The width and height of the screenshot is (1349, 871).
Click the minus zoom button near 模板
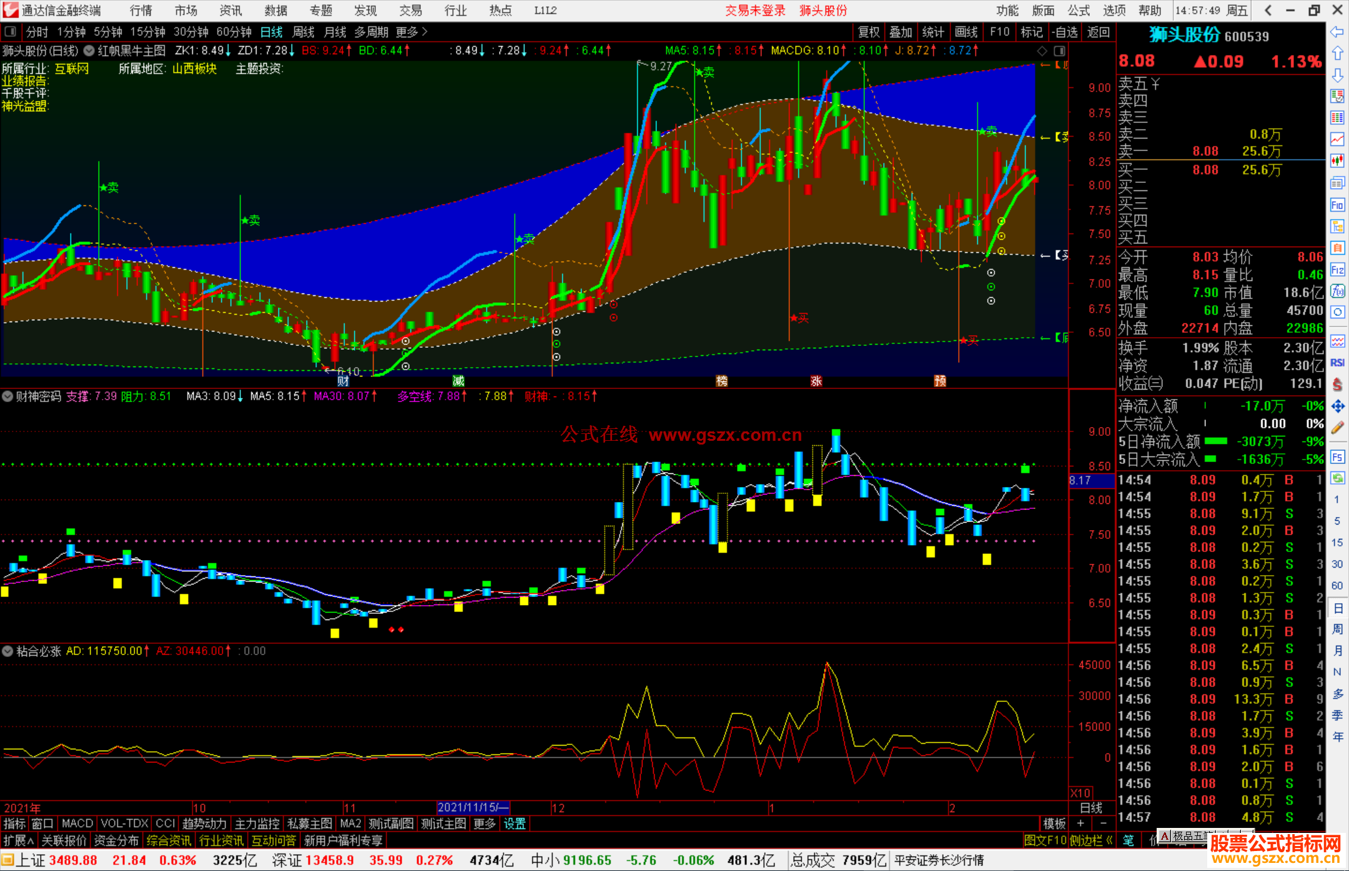[1104, 824]
